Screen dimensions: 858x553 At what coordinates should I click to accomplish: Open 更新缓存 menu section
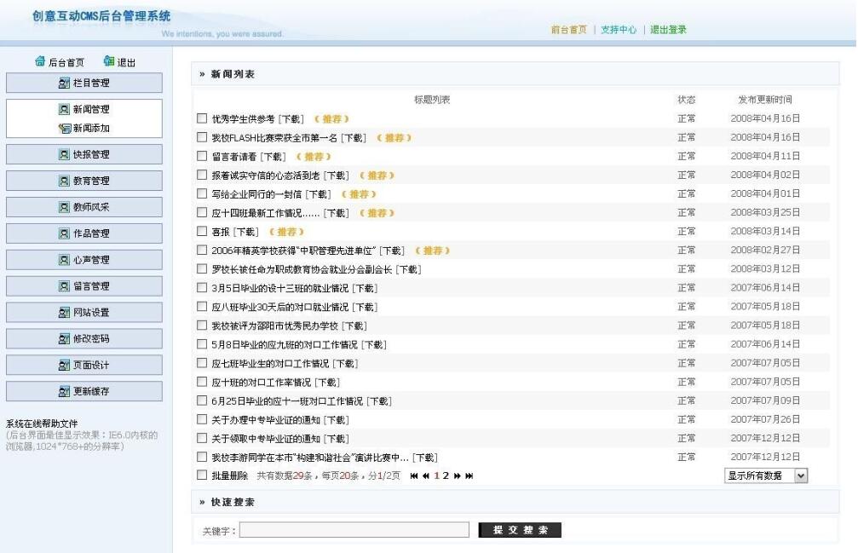84,391
